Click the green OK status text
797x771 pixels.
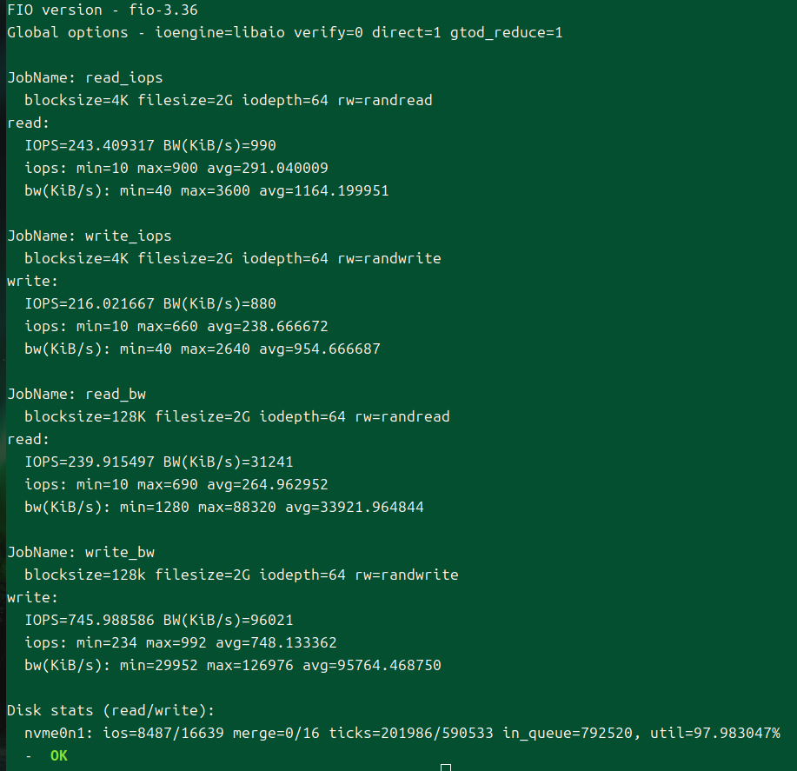point(59,755)
